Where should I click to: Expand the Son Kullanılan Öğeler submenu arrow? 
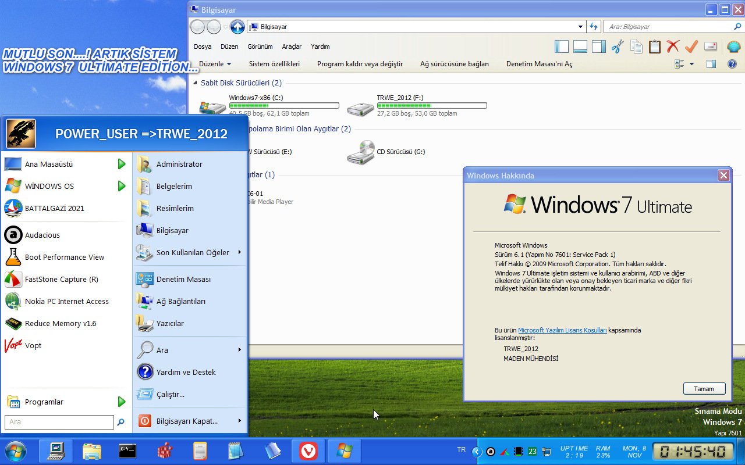239,252
